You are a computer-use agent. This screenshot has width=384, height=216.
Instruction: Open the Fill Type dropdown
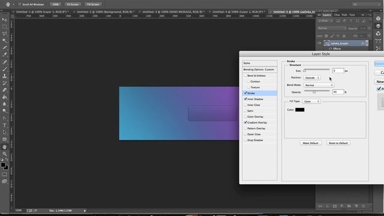click(311, 101)
